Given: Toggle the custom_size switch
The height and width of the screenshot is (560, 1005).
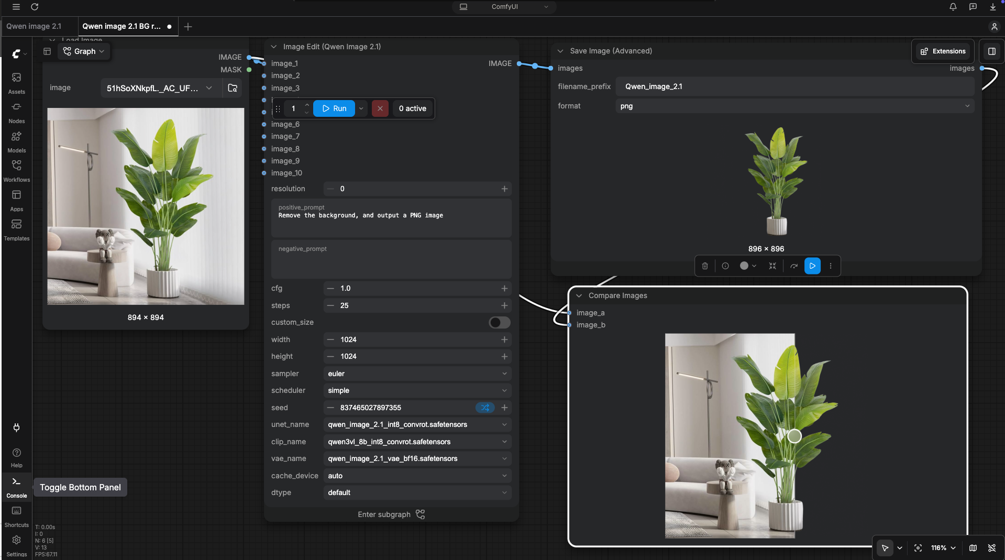Looking at the screenshot, I should (499, 323).
